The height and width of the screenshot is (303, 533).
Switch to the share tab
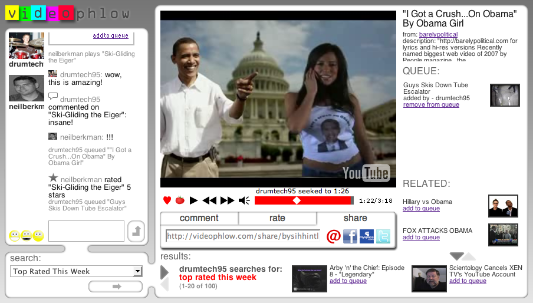(x=356, y=218)
